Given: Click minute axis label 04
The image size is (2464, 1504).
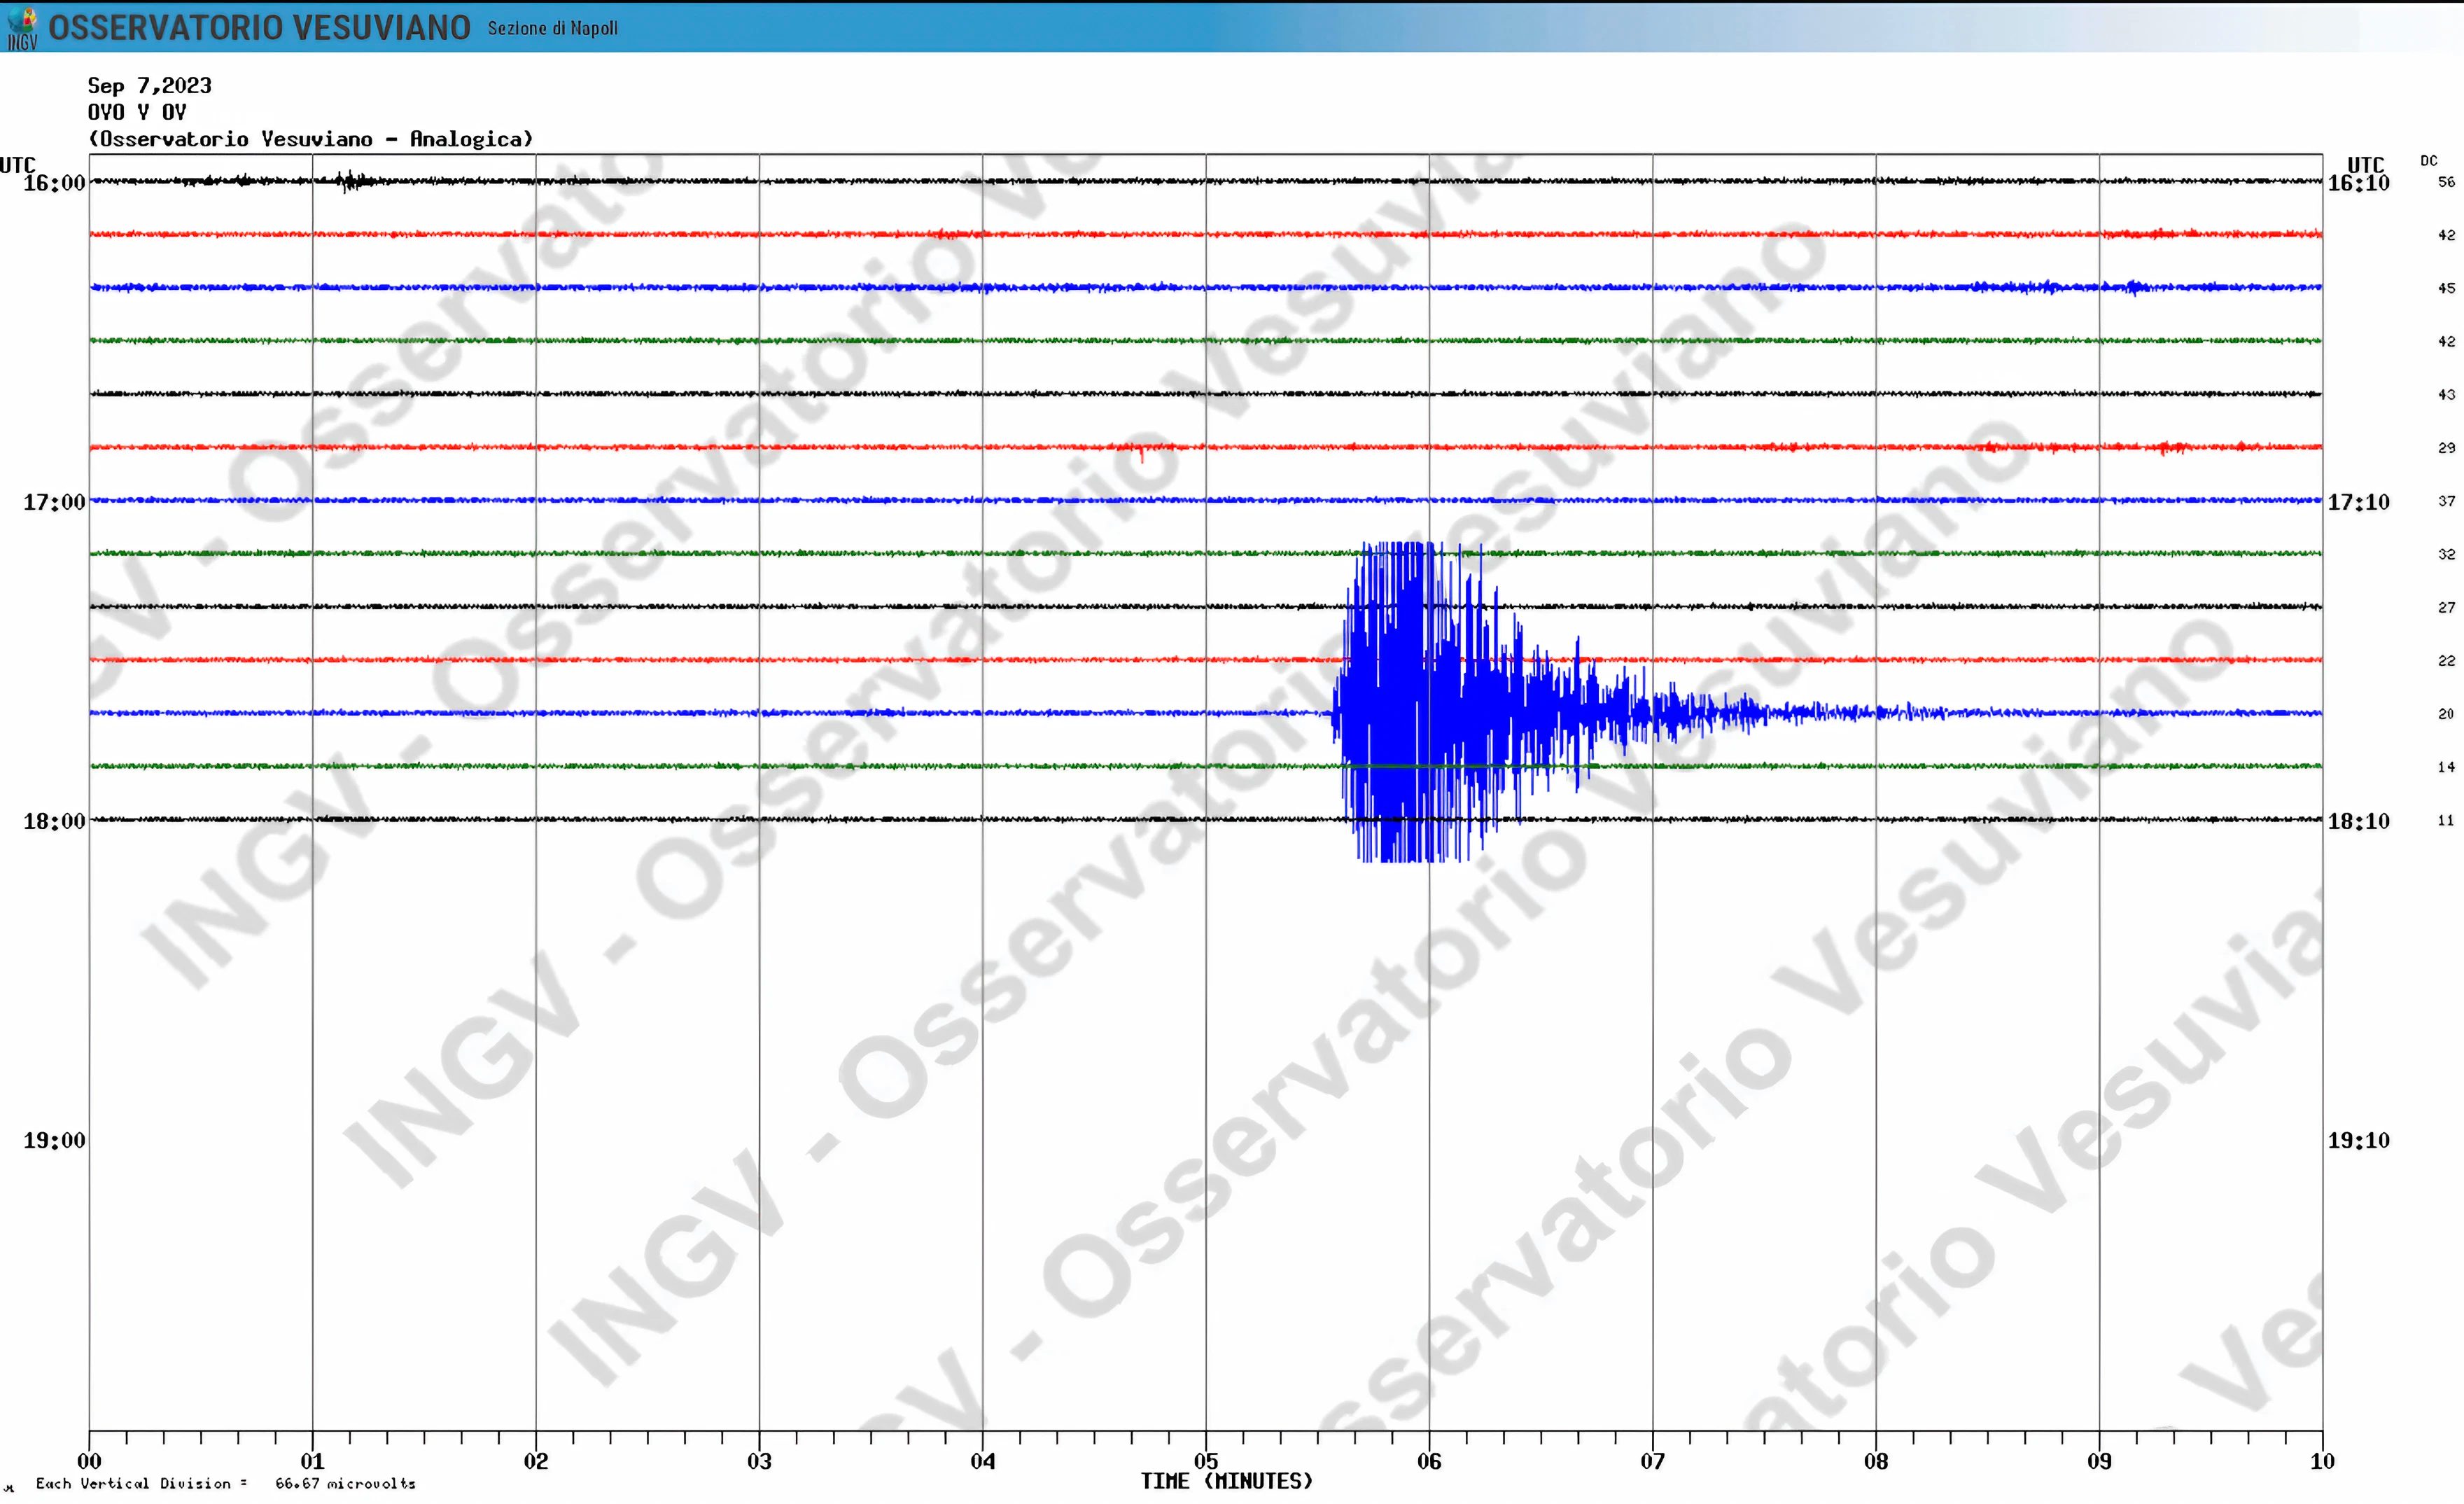Looking at the screenshot, I should point(983,1461).
